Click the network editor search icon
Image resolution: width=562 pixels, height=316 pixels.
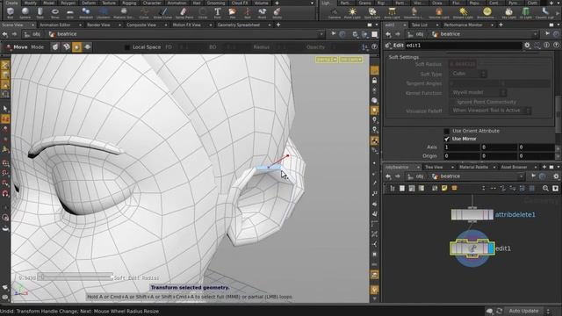point(545,189)
